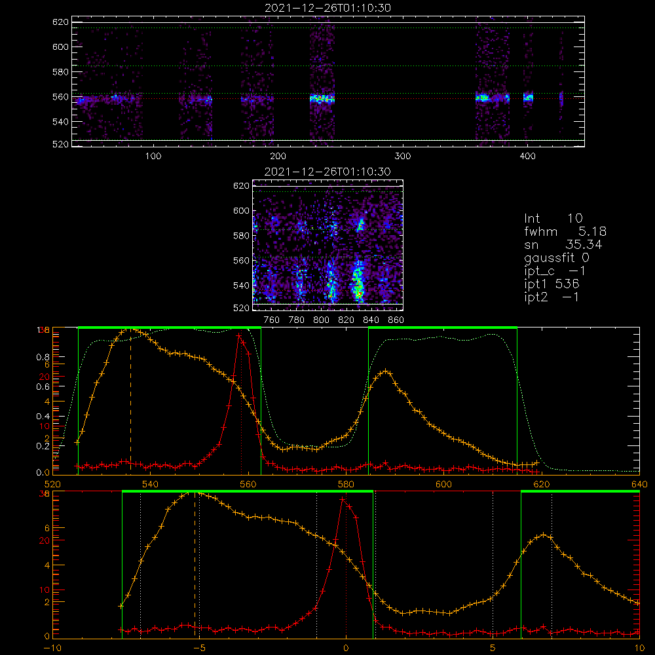Select the 'sn 35.34' readout text
655x655 pixels.
click(563, 244)
